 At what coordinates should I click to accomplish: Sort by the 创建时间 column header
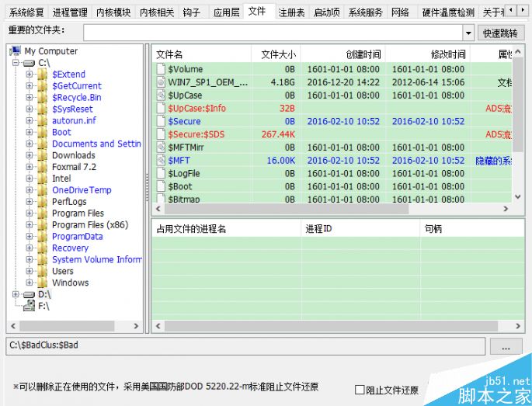[x=343, y=54]
